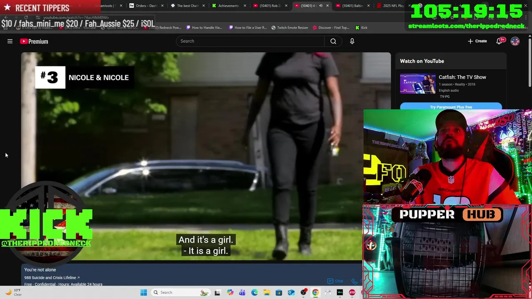This screenshot has height=299, width=532.
Task: Start voice search with the microphone icon
Action: pos(352,41)
